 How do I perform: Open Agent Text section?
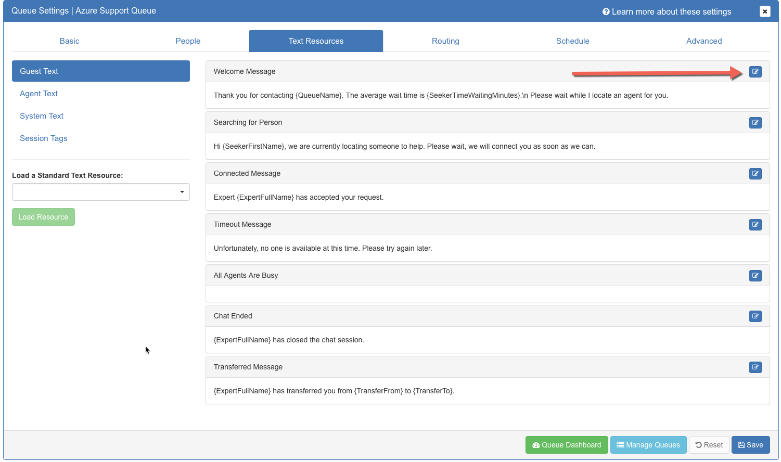[x=39, y=94]
